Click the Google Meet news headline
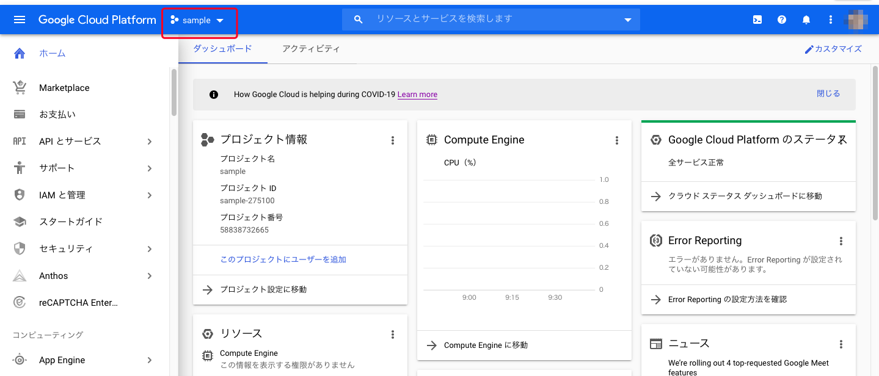The height and width of the screenshot is (376, 879). pyautogui.click(x=748, y=367)
